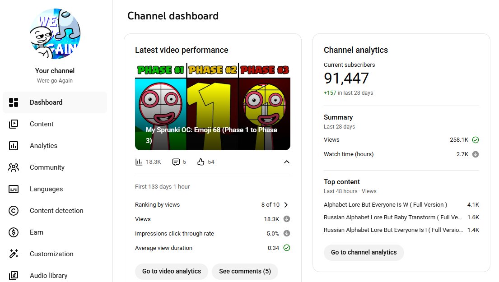Click the 0:34 average view duration value
Screen dimensions: 499x282
[x=273, y=248]
